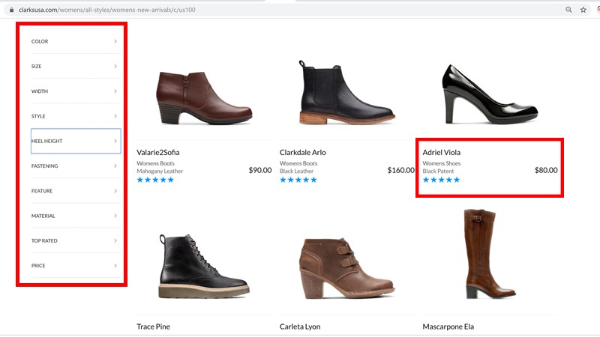Click the browser zoom magnifier icon
Viewport: 600px width, 337px height.
click(569, 10)
